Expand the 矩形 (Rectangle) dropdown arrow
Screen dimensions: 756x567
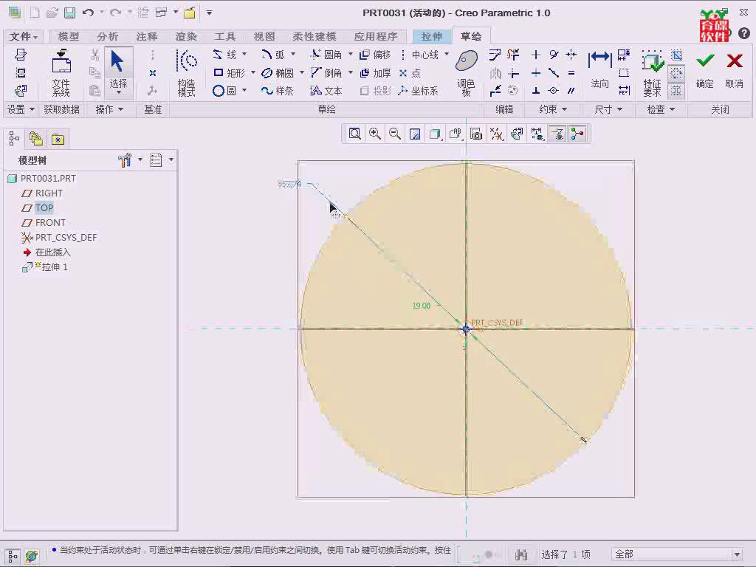tap(253, 73)
